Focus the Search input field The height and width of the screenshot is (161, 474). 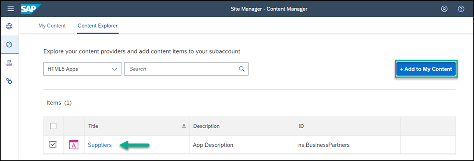[x=186, y=69]
